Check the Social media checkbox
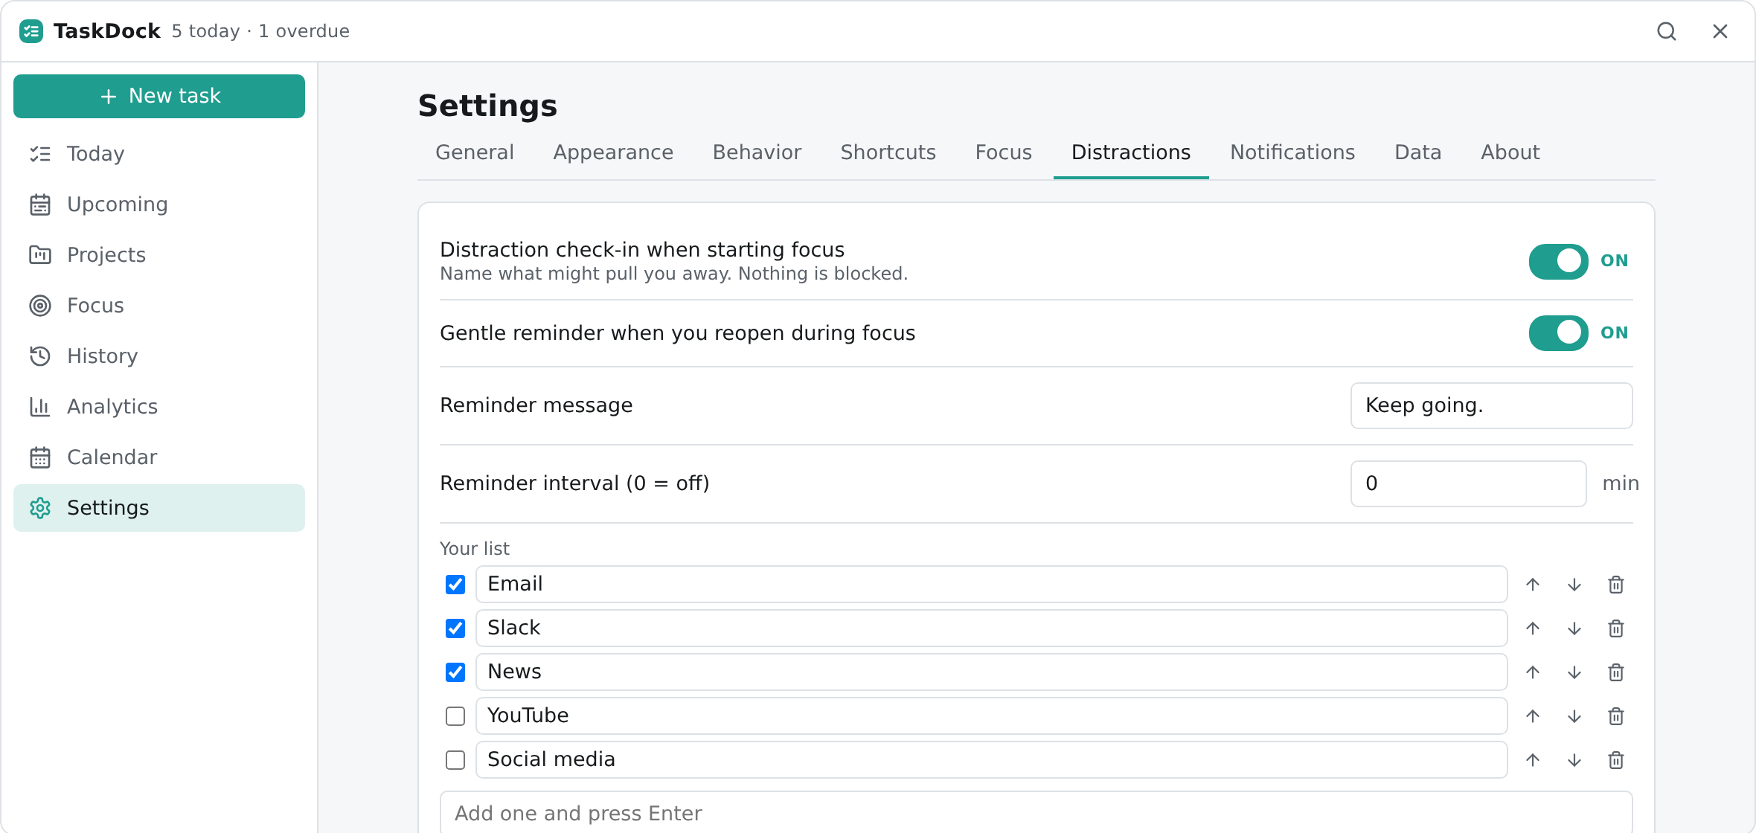1756x833 pixels. pyautogui.click(x=455, y=760)
